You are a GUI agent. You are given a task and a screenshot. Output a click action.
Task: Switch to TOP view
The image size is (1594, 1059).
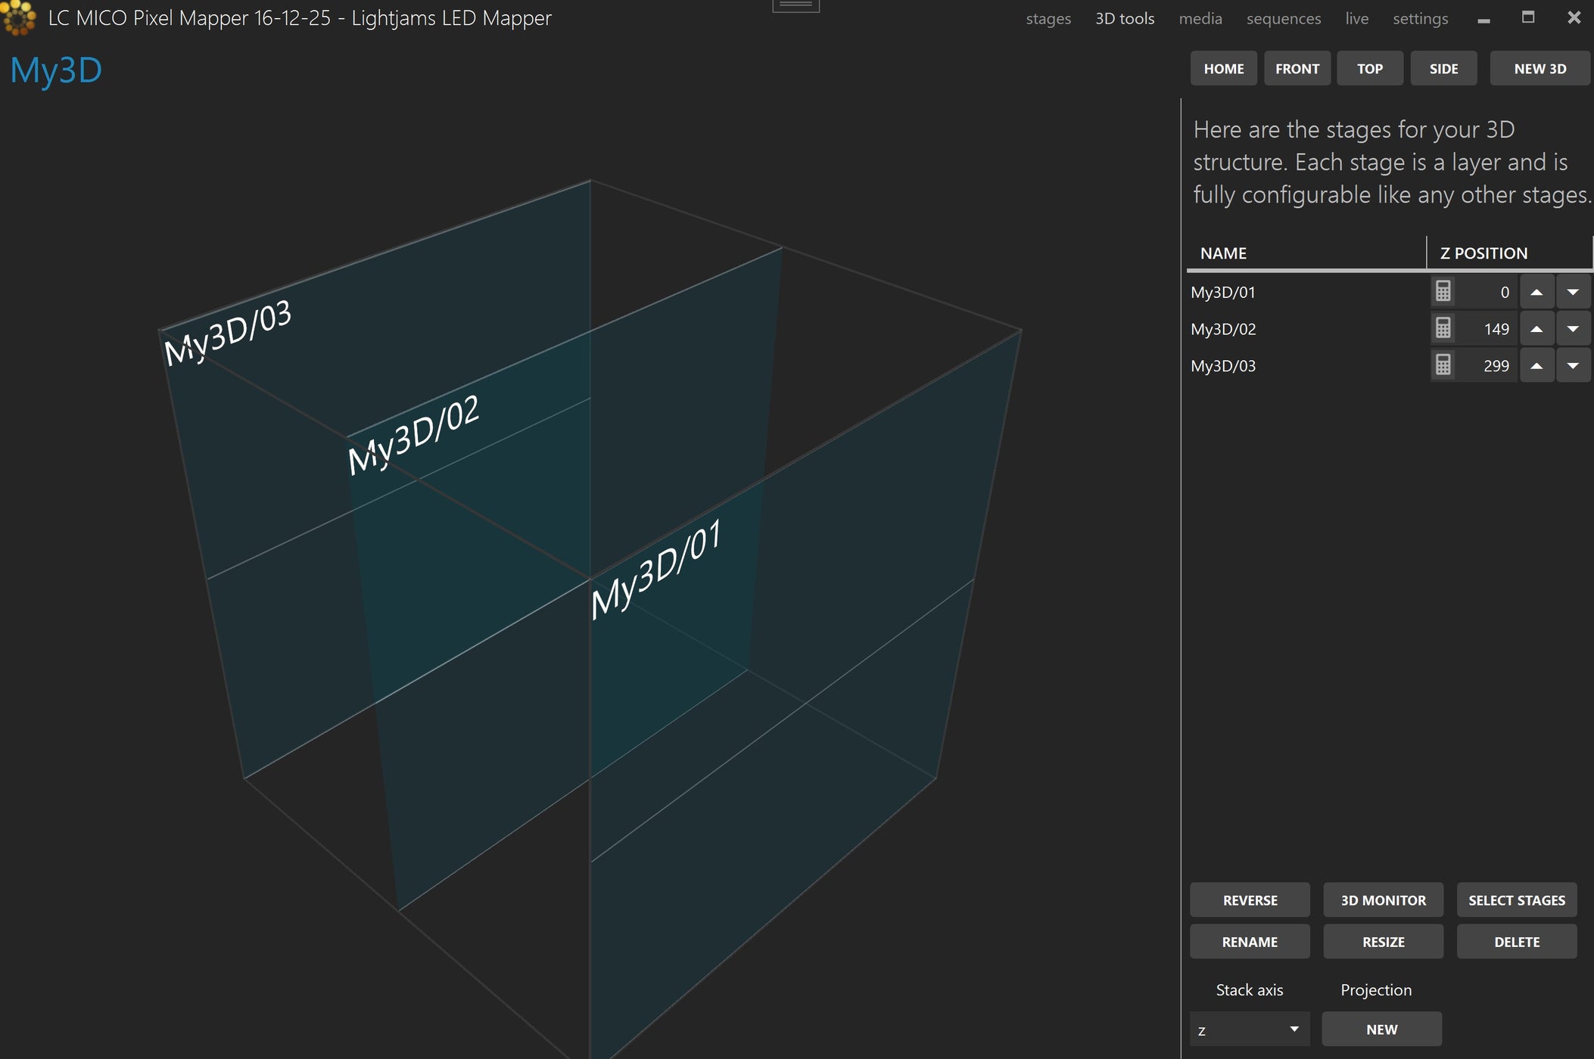point(1370,69)
